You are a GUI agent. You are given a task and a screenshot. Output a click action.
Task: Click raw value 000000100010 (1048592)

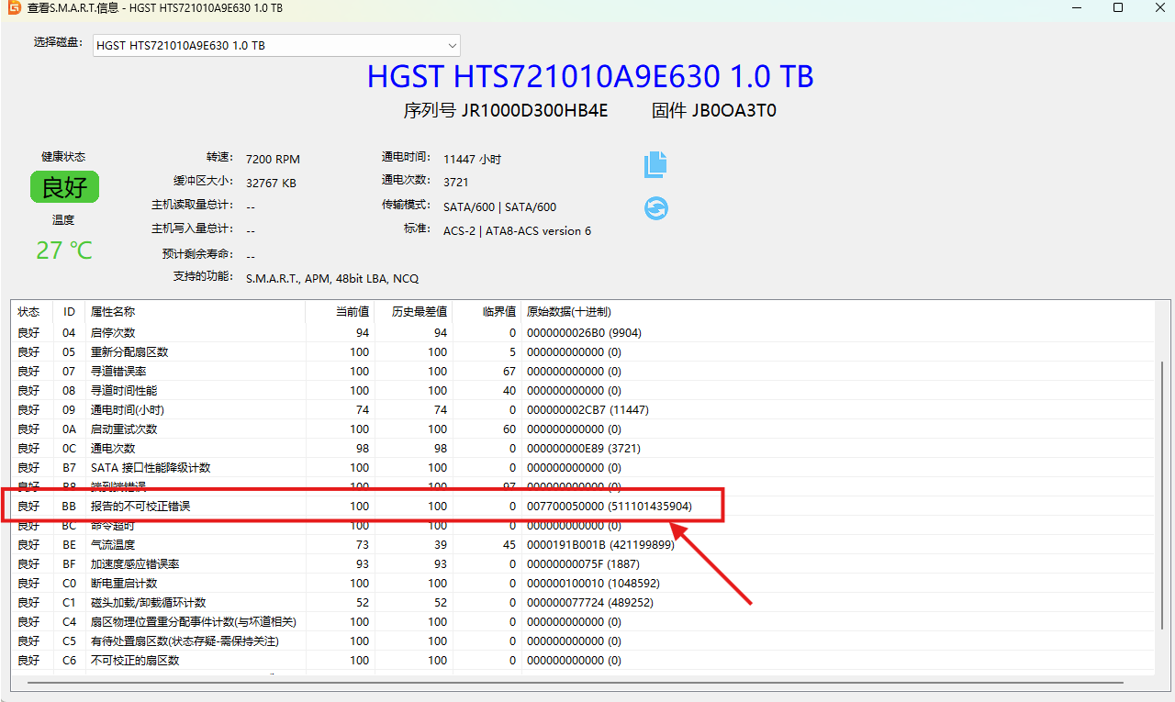click(x=593, y=583)
